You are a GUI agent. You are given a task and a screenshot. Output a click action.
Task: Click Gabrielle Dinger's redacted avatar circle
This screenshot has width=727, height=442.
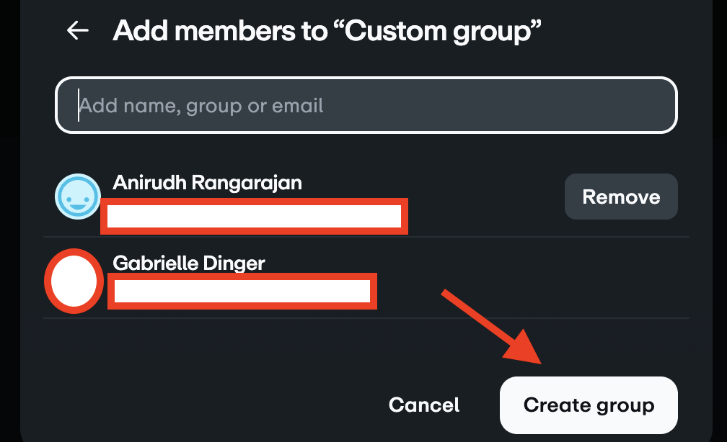(72, 281)
